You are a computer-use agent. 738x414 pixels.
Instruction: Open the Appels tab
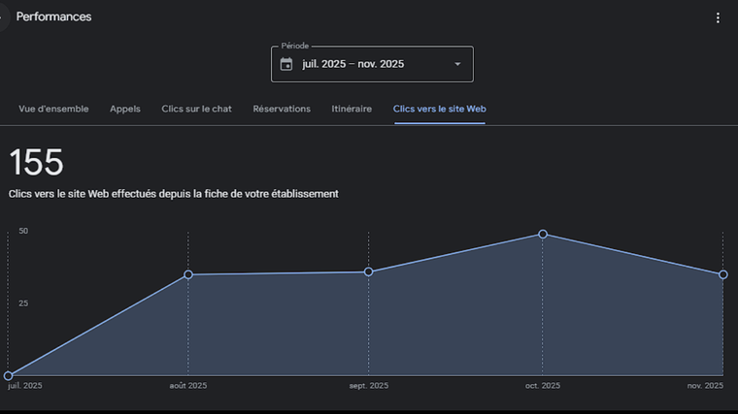pos(125,109)
